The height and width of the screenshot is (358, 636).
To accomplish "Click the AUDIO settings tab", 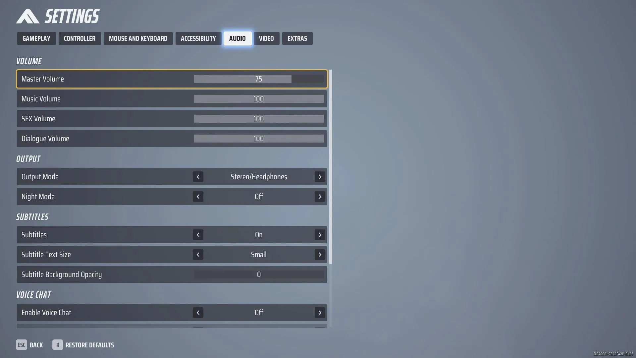I will (237, 38).
